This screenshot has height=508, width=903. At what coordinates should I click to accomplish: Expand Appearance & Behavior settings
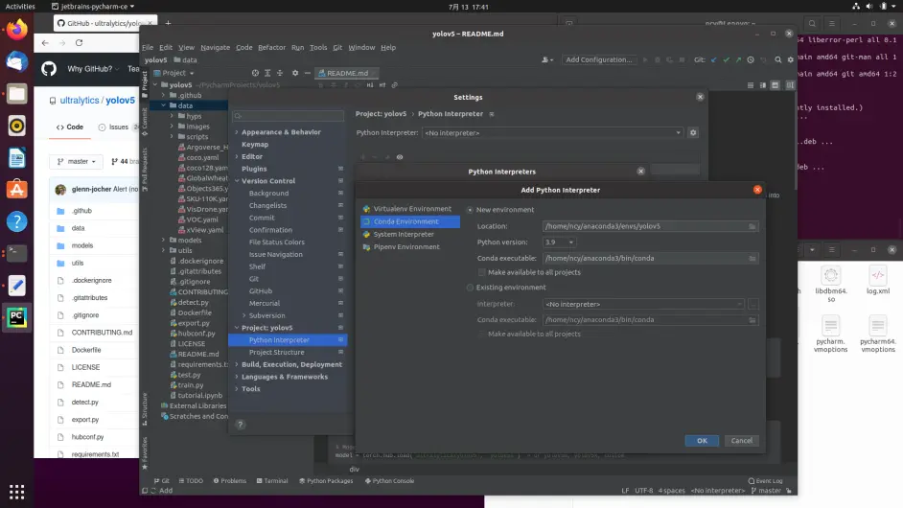237,132
